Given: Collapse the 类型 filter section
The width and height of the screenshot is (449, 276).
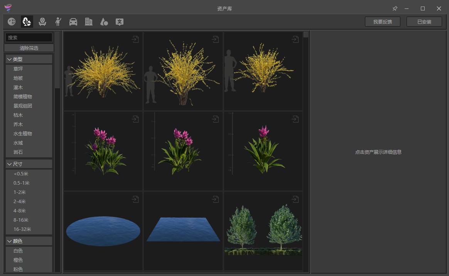Looking at the screenshot, I should tap(17, 59).
